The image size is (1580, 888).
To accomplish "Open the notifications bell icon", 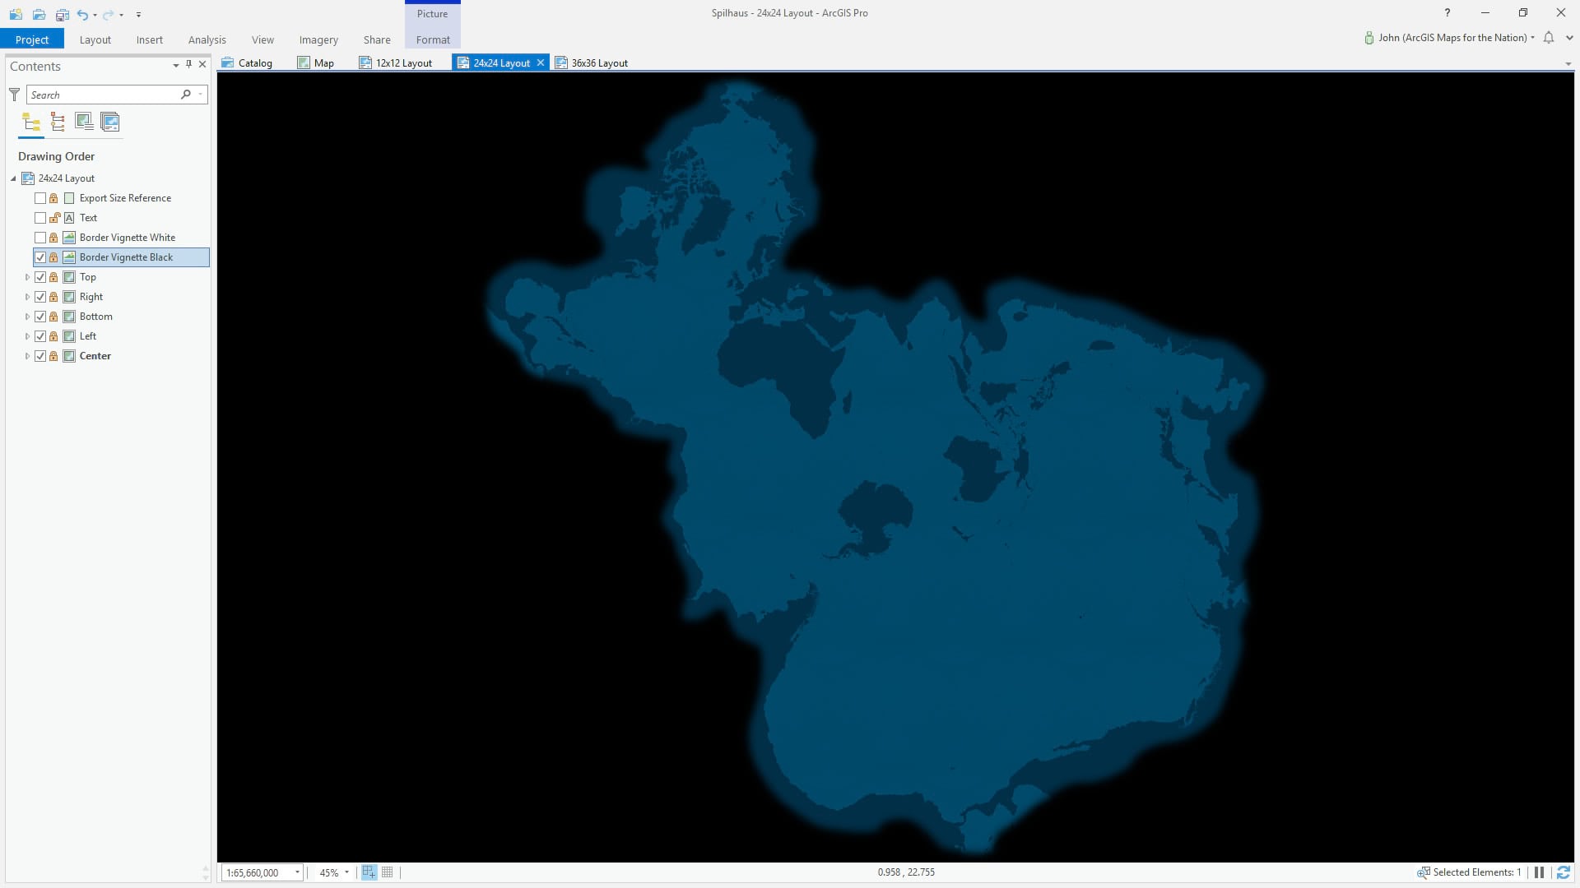I will pos(1549,38).
